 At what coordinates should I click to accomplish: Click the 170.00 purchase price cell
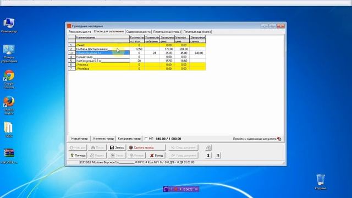tap(167, 49)
